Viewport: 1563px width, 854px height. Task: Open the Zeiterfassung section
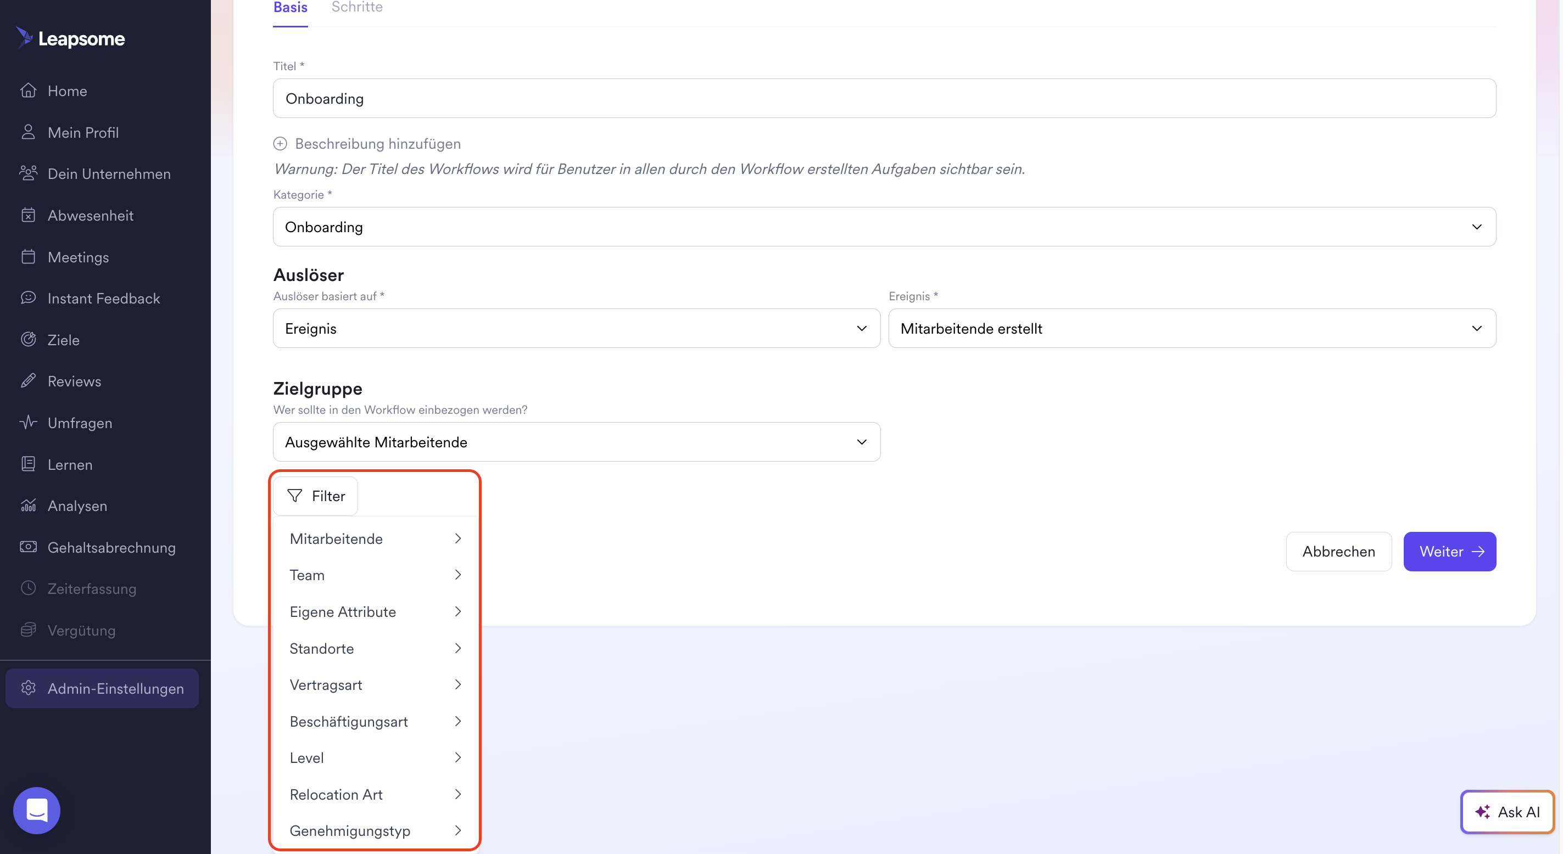coord(92,588)
